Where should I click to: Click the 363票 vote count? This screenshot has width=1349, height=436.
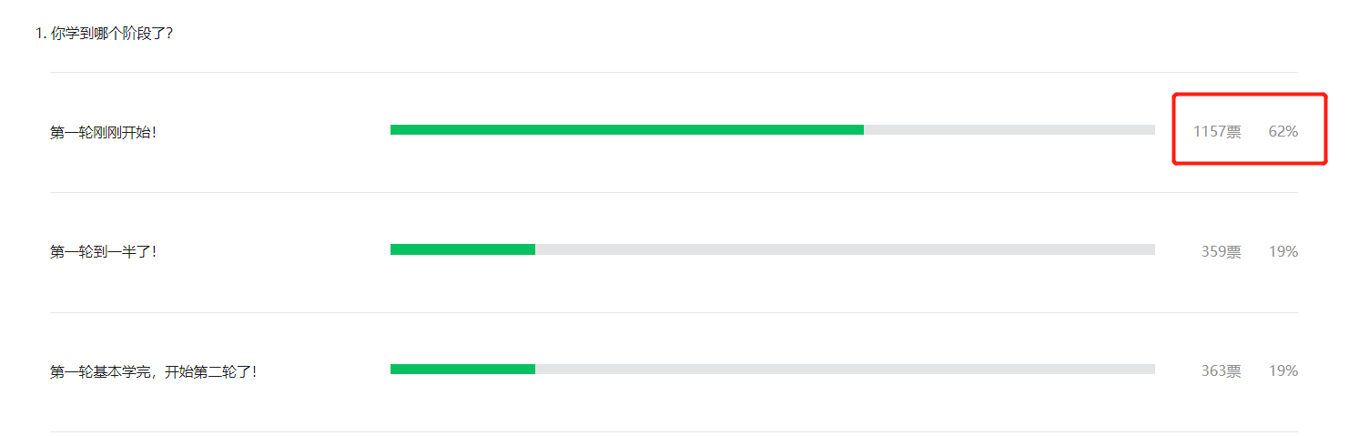[1222, 371]
